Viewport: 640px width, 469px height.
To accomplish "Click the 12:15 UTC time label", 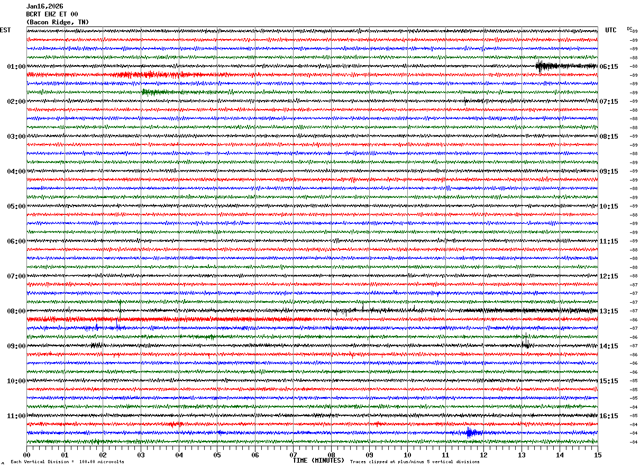I will [609, 276].
